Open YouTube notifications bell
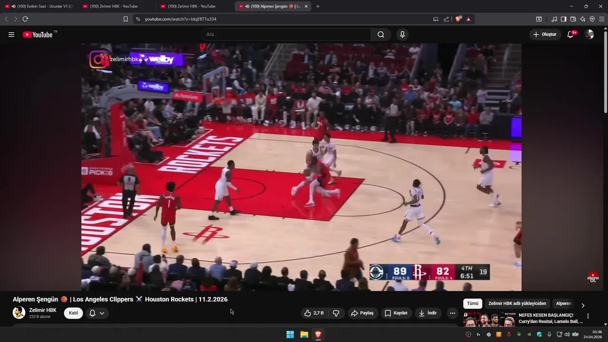The image size is (608, 342). 571,34
